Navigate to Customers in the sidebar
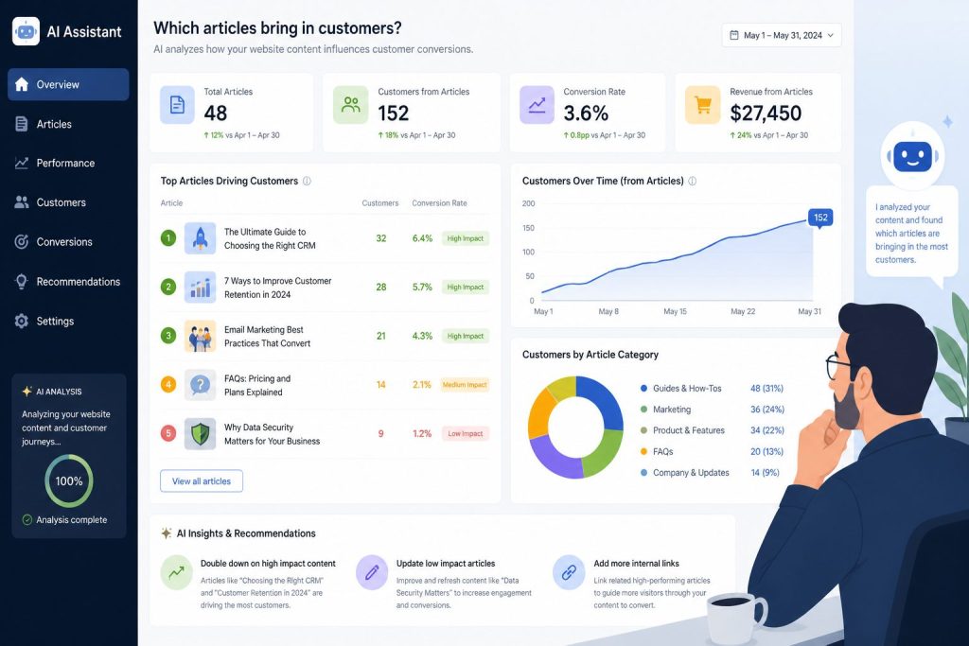 coord(68,202)
